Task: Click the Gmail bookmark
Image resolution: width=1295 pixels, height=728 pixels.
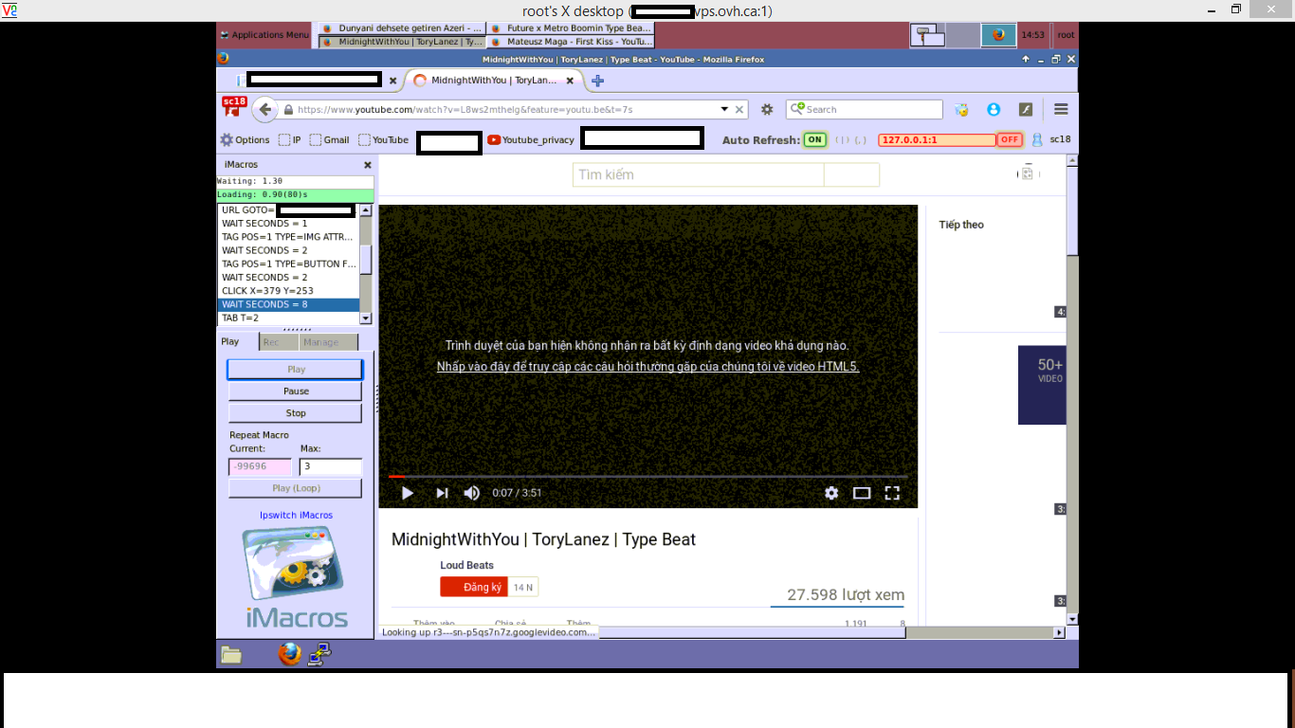Action: [330, 139]
